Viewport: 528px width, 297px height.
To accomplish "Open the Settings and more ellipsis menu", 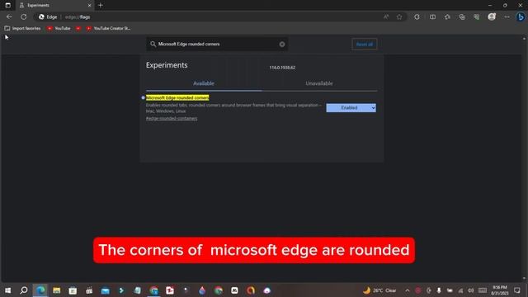I will pos(507,16).
